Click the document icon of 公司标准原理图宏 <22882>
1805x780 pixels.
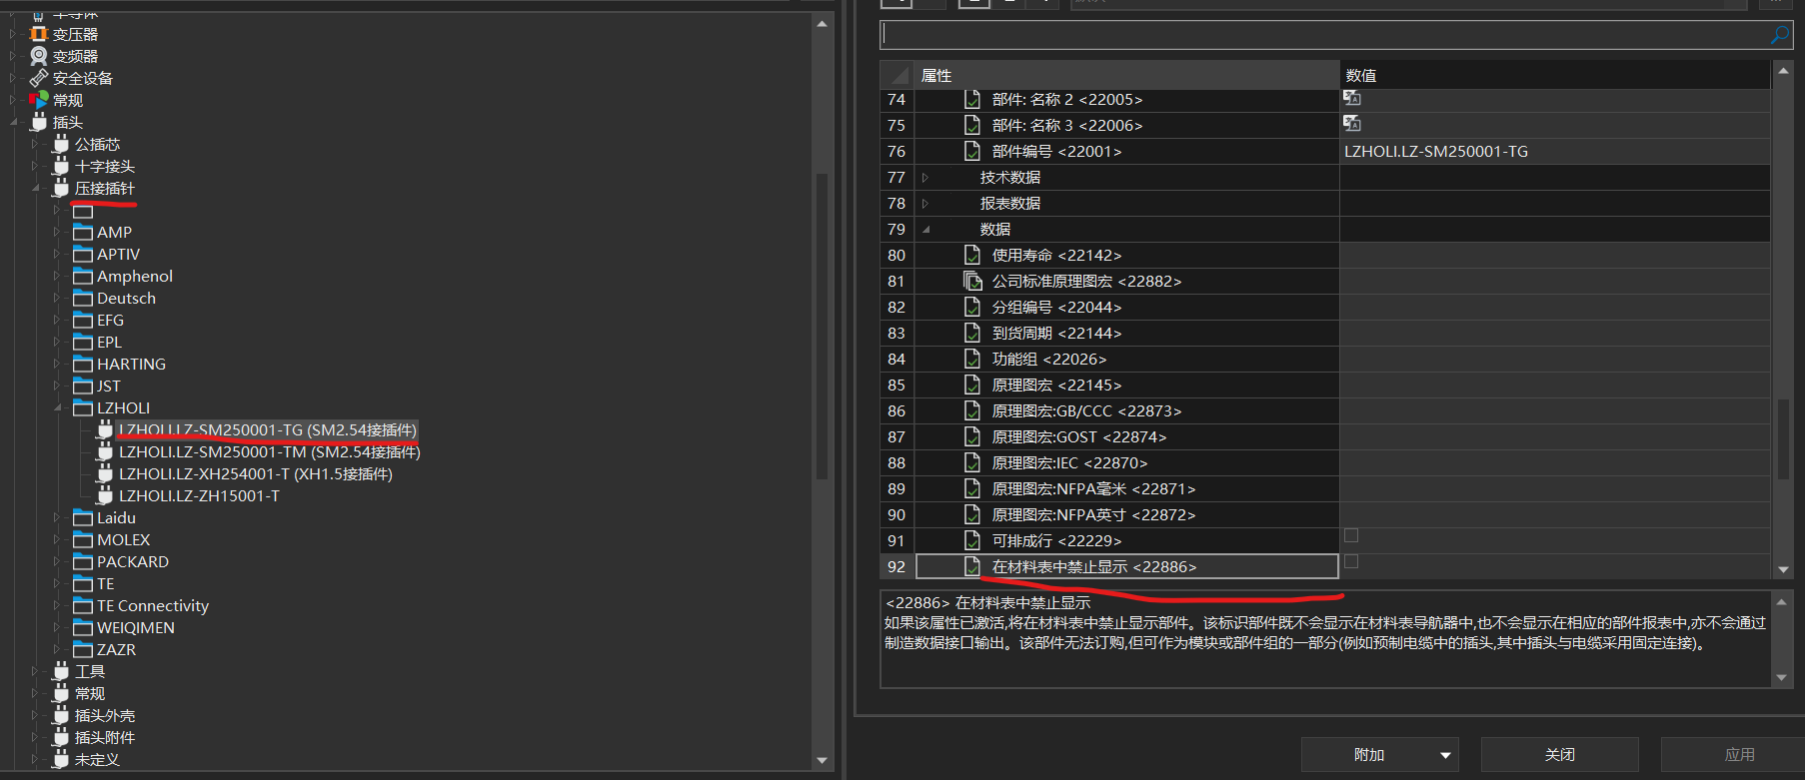[971, 281]
